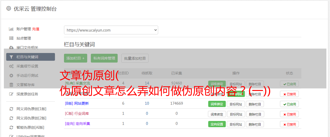The width and height of the screenshot is (330, 137).
Task: Click 目标网站 in the 采集交流 row
Action: coord(236,84)
